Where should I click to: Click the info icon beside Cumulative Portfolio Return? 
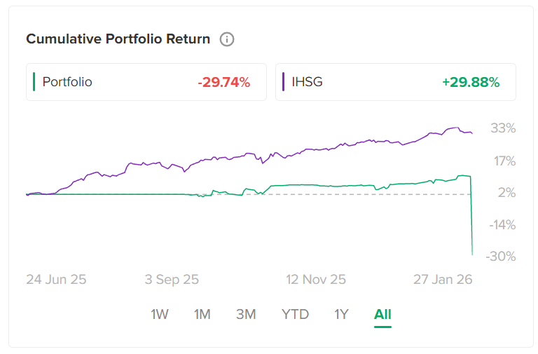pos(226,39)
